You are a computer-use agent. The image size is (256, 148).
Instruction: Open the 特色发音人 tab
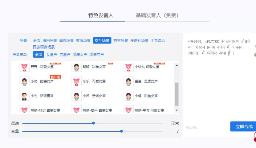[x=101, y=15]
